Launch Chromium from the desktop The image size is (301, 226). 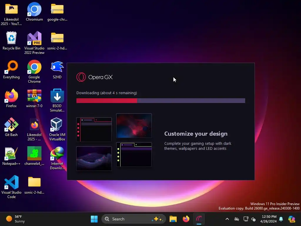[34, 12]
